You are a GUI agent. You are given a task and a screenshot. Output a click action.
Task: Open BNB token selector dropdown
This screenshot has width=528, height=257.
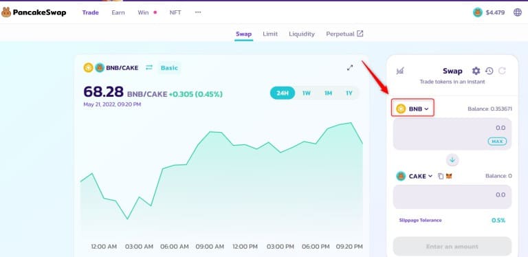coord(412,109)
